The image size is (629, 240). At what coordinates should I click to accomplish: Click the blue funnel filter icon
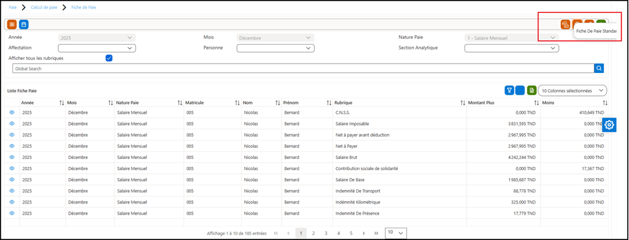(x=509, y=90)
